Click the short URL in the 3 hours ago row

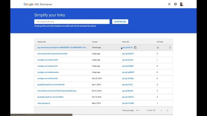coord(127,47)
